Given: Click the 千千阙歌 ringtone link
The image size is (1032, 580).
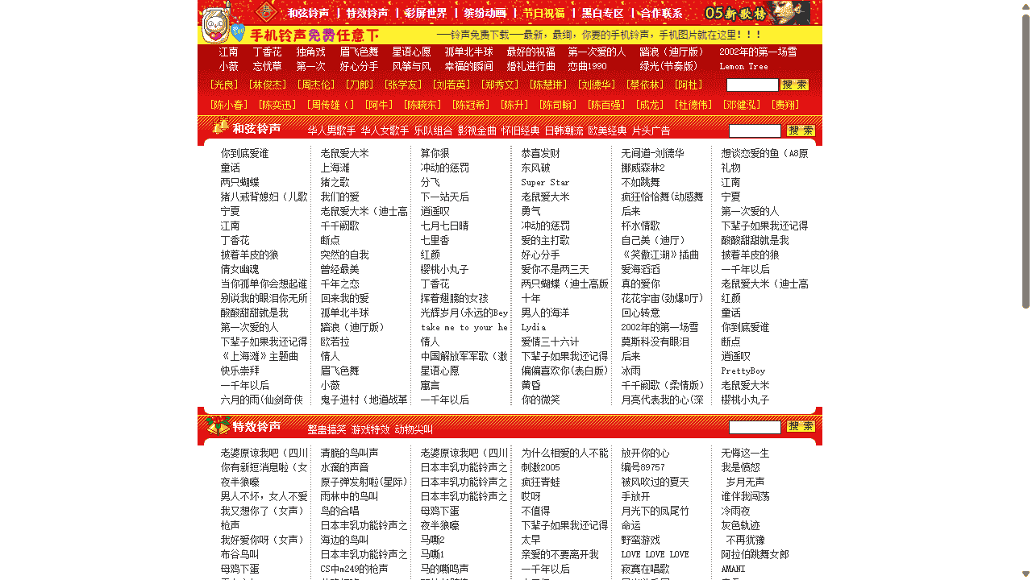Looking at the screenshot, I should [x=341, y=225].
